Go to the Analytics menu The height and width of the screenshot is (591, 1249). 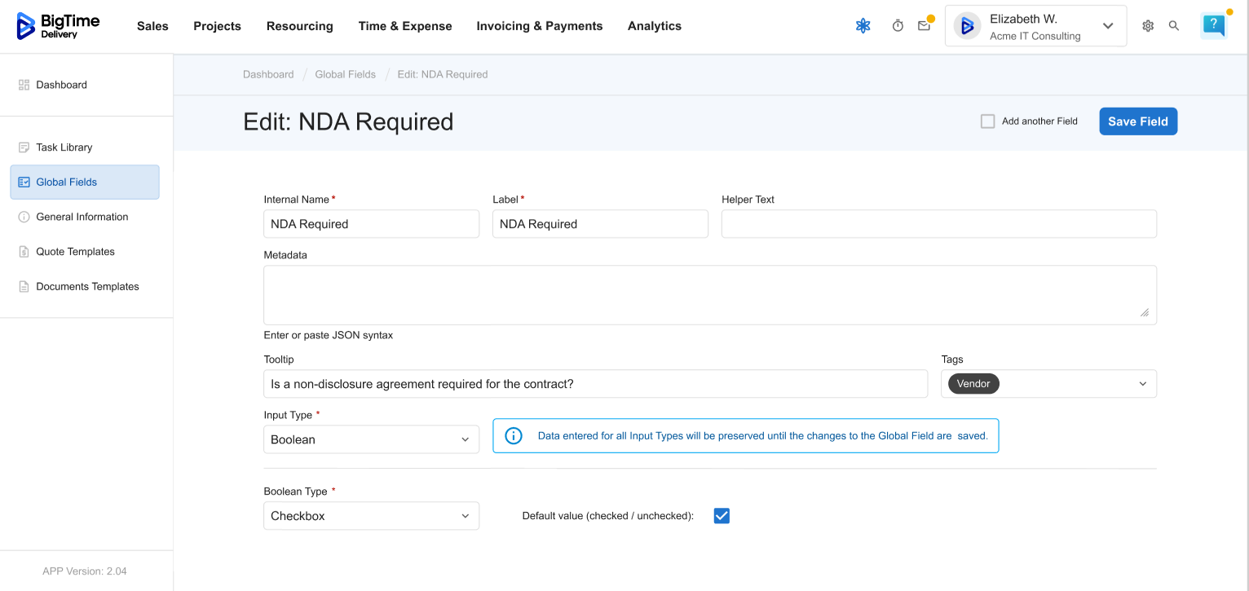click(x=654, y=26)
